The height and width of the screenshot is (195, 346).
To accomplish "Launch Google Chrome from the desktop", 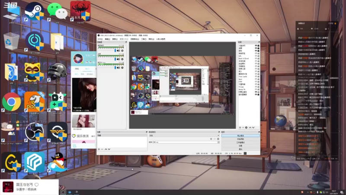I will (x=12, y=102).
